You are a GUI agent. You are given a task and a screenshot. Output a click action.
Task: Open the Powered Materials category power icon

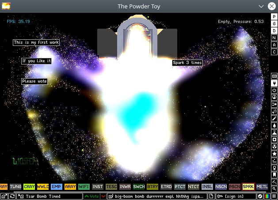274,91
